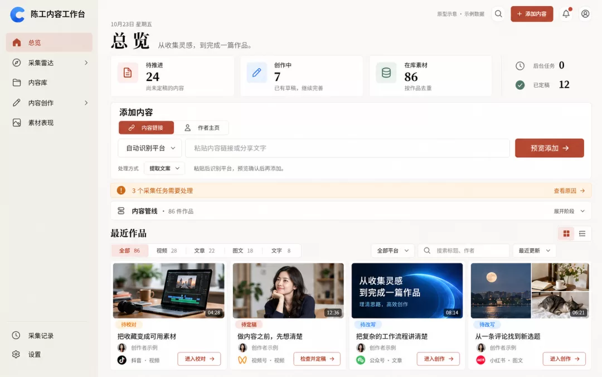Click the 视频号 platform icon

[242, 360]
